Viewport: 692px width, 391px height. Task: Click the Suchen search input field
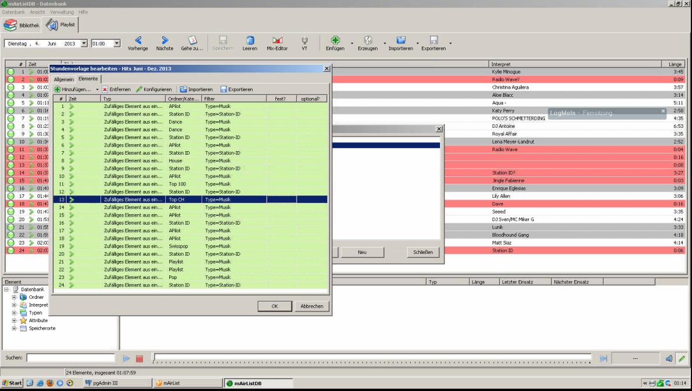(x=70, y=358)
